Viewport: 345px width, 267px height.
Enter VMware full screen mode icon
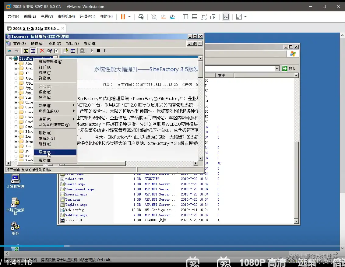[x=204, y=17]
